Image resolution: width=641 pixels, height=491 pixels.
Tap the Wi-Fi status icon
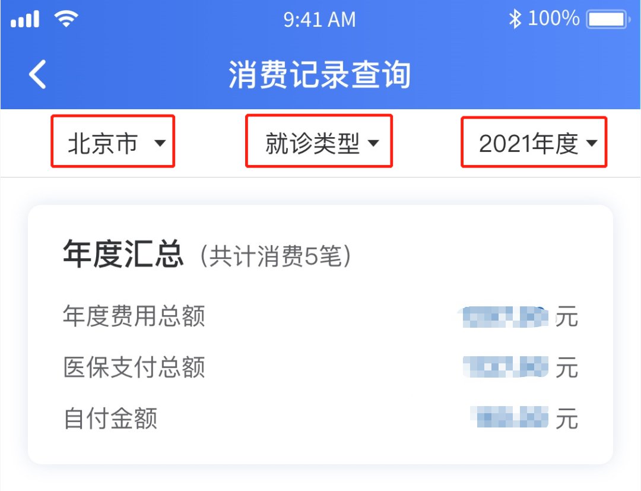66,19
